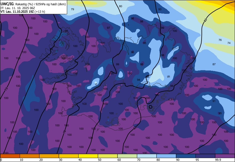235x162 pixels.
Task: Click the "10" label on the color scale
Action: 22,160
